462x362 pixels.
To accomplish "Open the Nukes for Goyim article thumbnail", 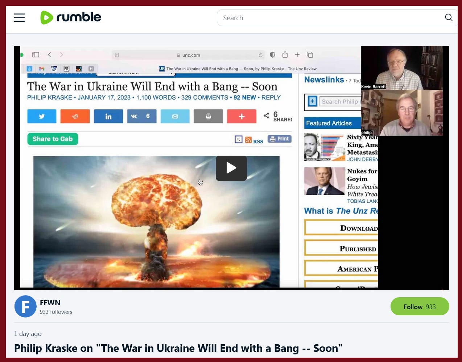I will (x=325, y=181).
